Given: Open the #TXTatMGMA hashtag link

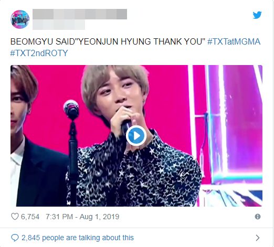Looking at the screenshot, I should point(234,42).
